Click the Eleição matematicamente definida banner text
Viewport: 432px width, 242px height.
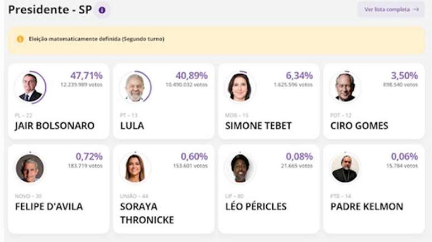(x=97, y=39)
